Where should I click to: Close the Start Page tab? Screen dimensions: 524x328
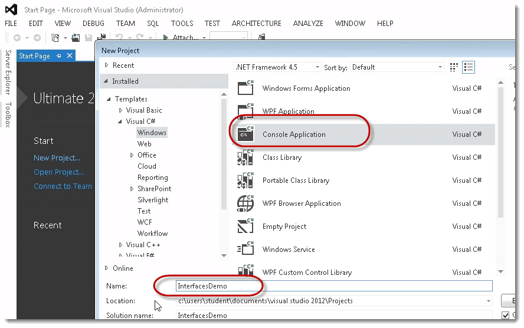click(x=70, y=55)
